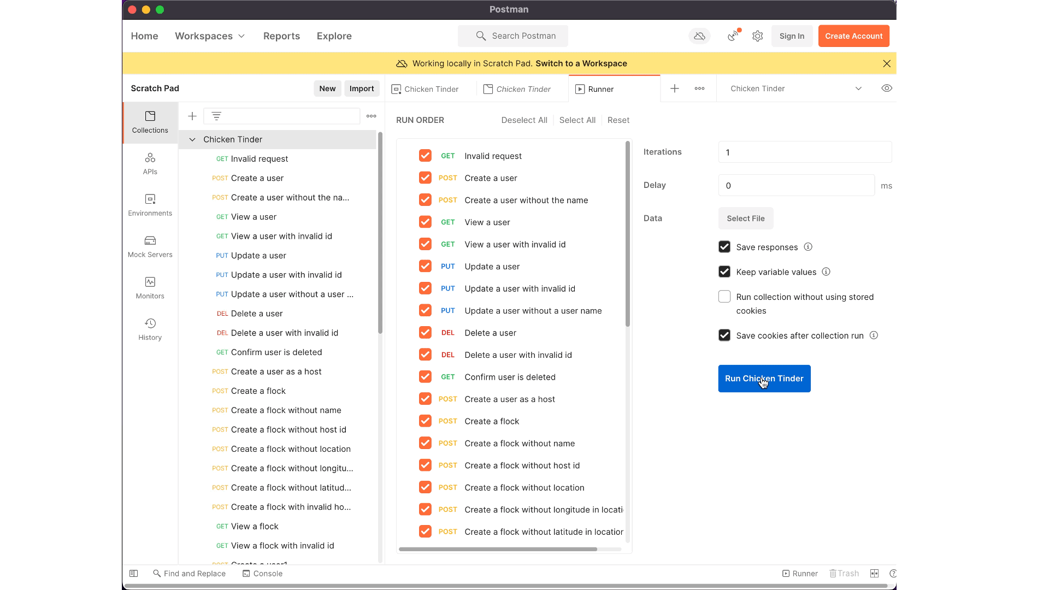Uncheck the Confirm user is deleted checkbox
This screenshot has width=1049, height=590.
point(425,376)
